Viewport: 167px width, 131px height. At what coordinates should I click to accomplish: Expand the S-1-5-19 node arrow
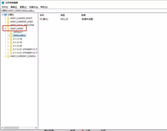pos(8,42)
